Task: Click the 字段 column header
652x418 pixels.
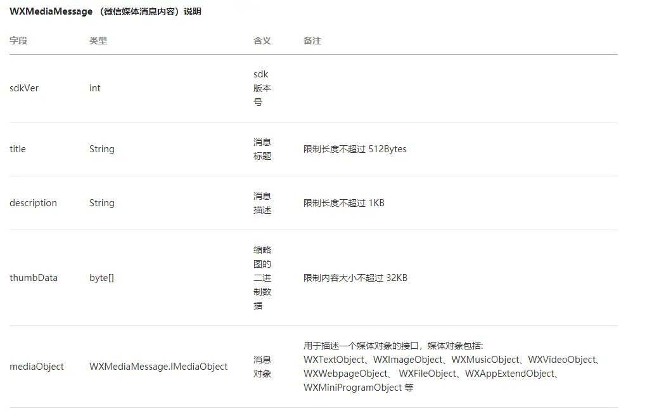Action: 18,41
